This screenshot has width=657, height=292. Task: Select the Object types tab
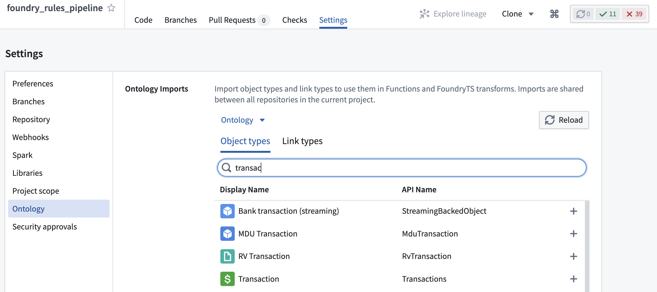coord(245,141)
